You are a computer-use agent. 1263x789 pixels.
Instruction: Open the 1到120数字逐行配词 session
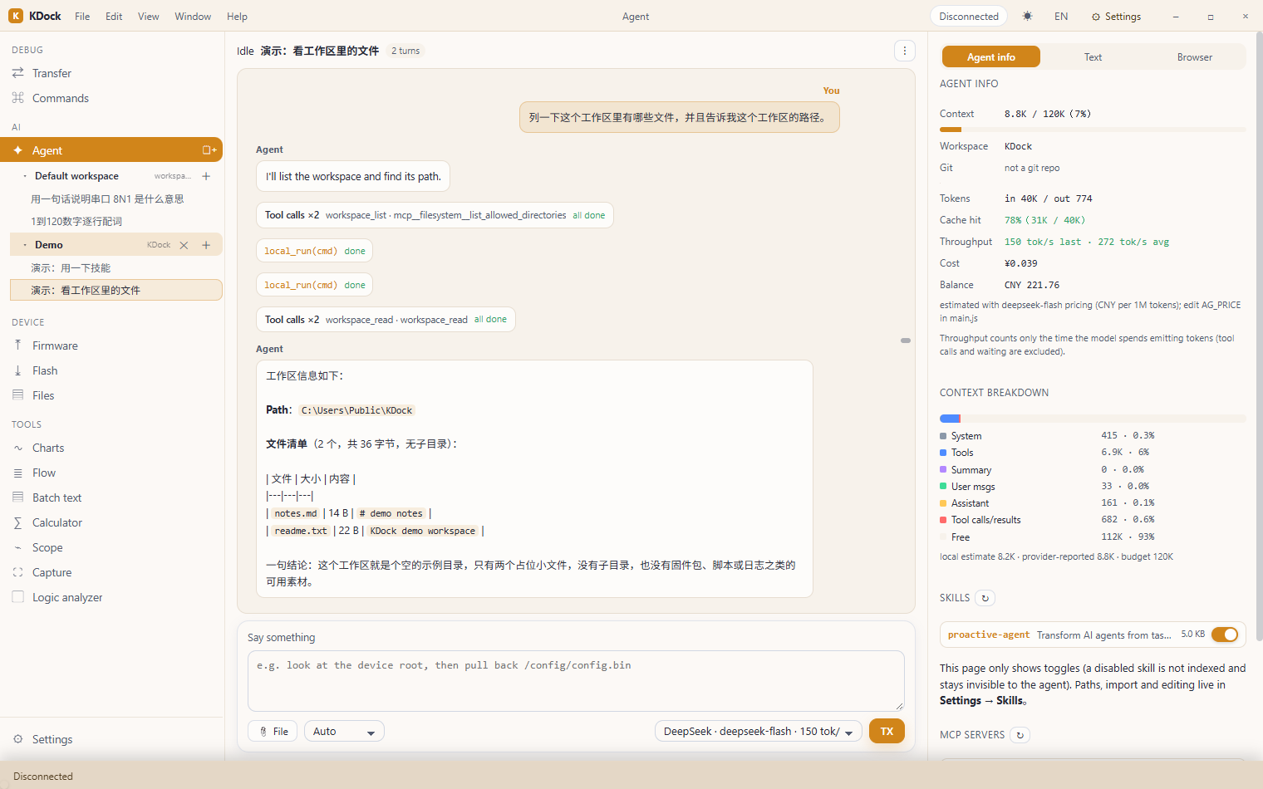116,222
